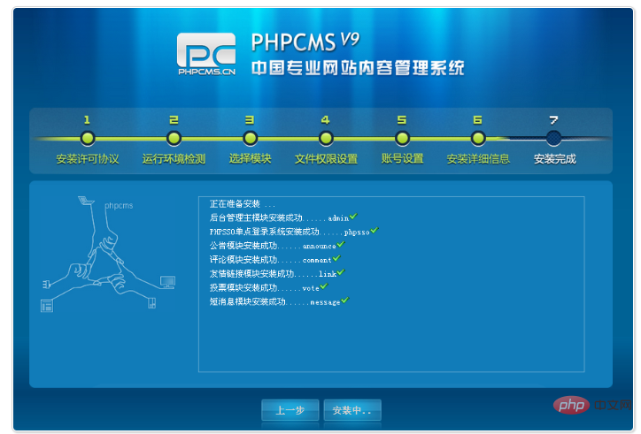Click step 2 progress dot

click(x=174, y=139)
